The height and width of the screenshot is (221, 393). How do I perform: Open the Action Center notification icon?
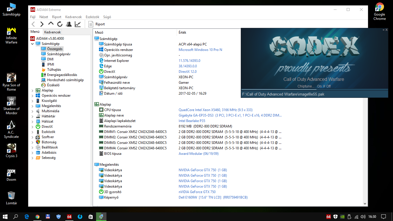point(383,217)
